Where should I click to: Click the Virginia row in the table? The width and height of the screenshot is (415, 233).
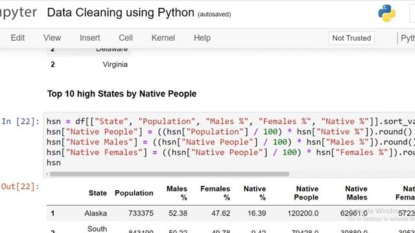coord(89,65)
